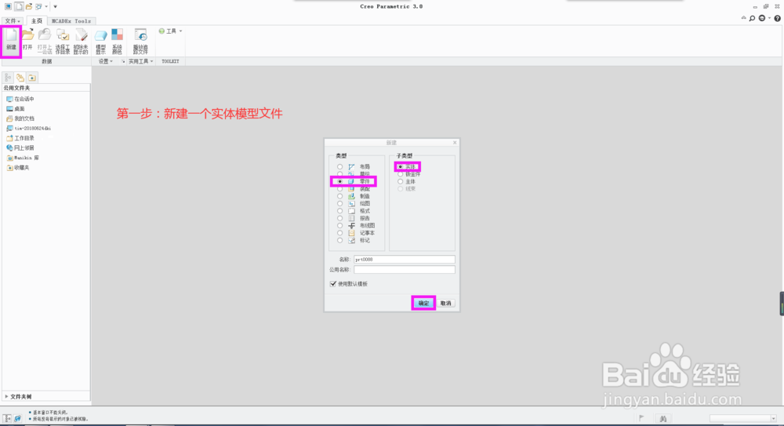Viewport: 784px width, 426px height.
Task: Open 我的文档 (My Documents) folder
Action: [x=20, y=118]
